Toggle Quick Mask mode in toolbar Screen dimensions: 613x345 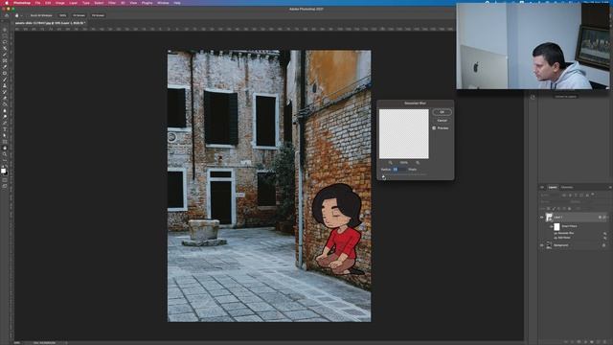[5, 180]
